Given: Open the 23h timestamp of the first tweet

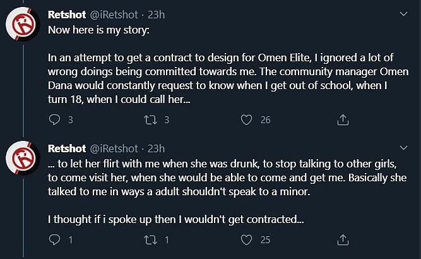Looking at the screenshot, I should click(x=156, y=15).
